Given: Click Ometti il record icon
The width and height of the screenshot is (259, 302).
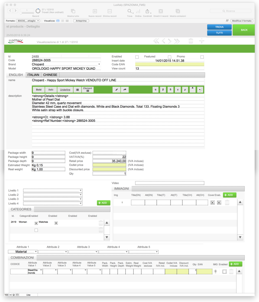Looking at the screenshot, I should point(161,11).
